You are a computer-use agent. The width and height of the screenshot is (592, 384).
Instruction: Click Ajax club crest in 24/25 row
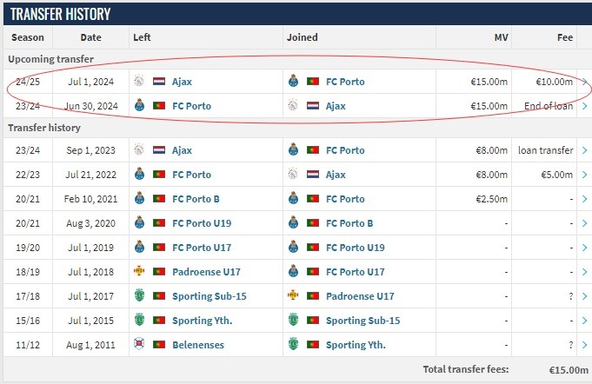[x=139, y=81]
